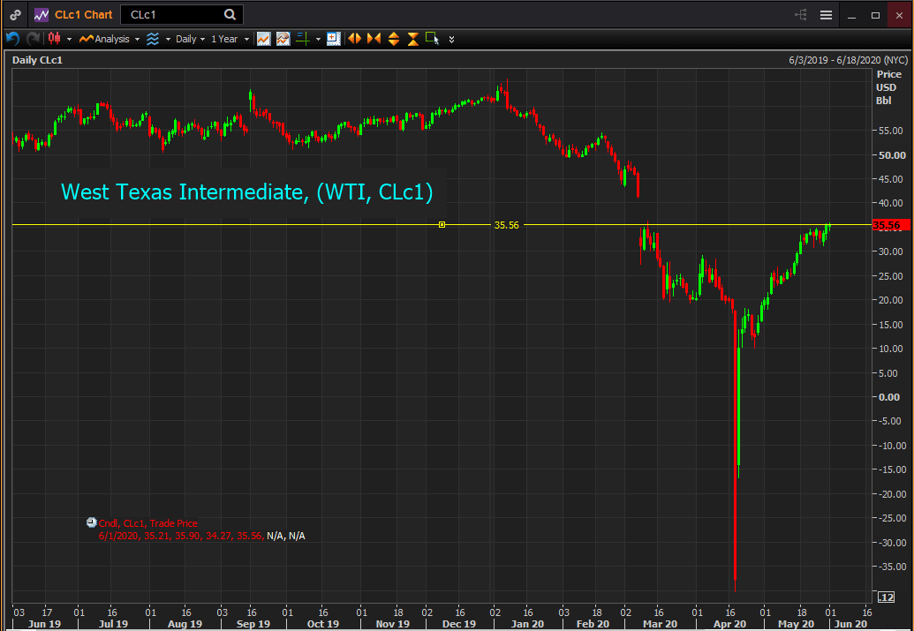Open the 1 Year range dropdown

(230, 39)
